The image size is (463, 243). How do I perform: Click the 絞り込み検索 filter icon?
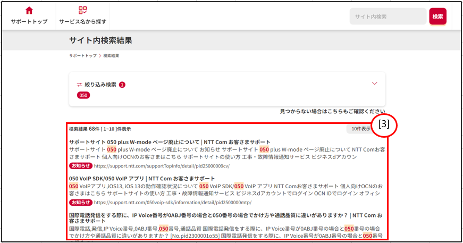coord(79,85)
